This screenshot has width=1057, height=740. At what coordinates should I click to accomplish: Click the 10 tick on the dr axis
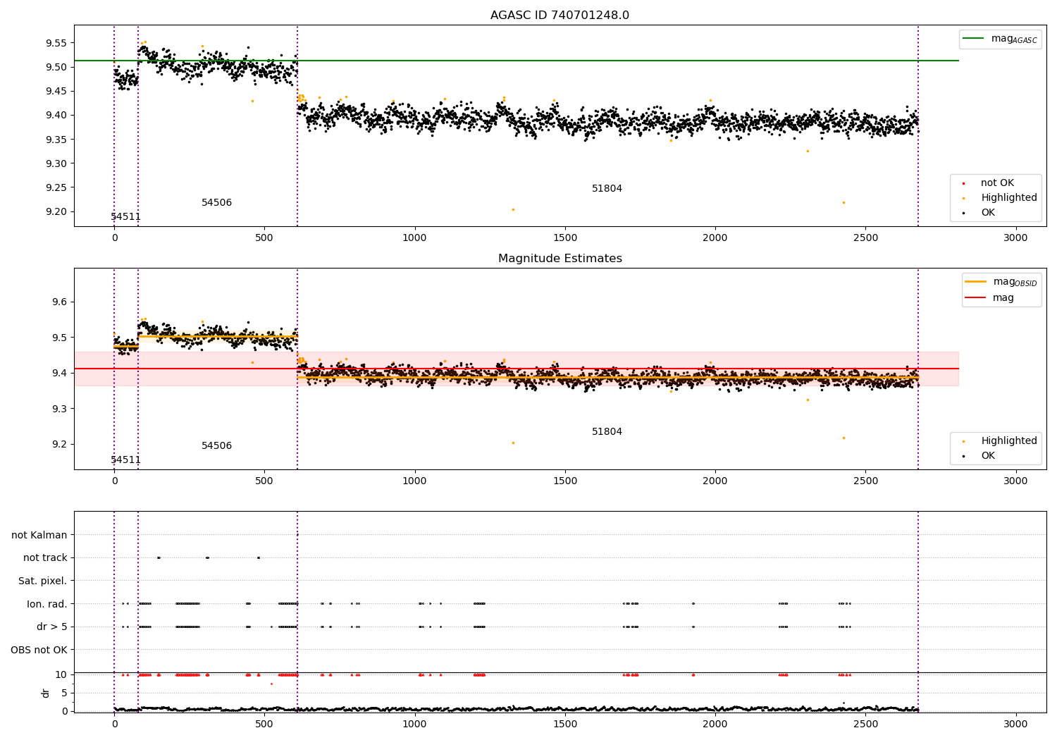[x=61, y=674]
